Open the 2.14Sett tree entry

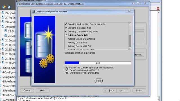(10, 59)
